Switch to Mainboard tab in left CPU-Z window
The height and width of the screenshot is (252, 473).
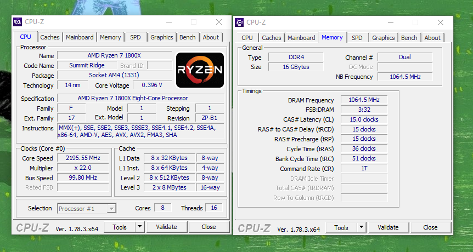coord(80,37)
